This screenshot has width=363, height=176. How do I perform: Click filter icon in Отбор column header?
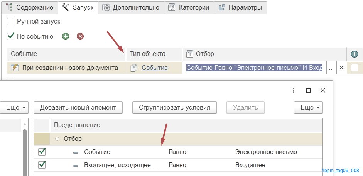tap(189, 54)
